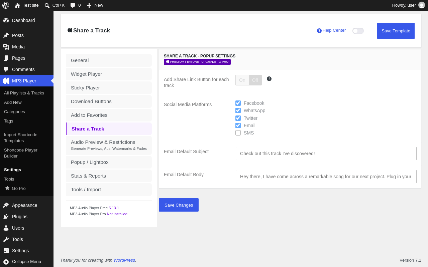428x267 pixels.
Task: Switch to the Sticky Player tab
Action: (x=109, y=88)
